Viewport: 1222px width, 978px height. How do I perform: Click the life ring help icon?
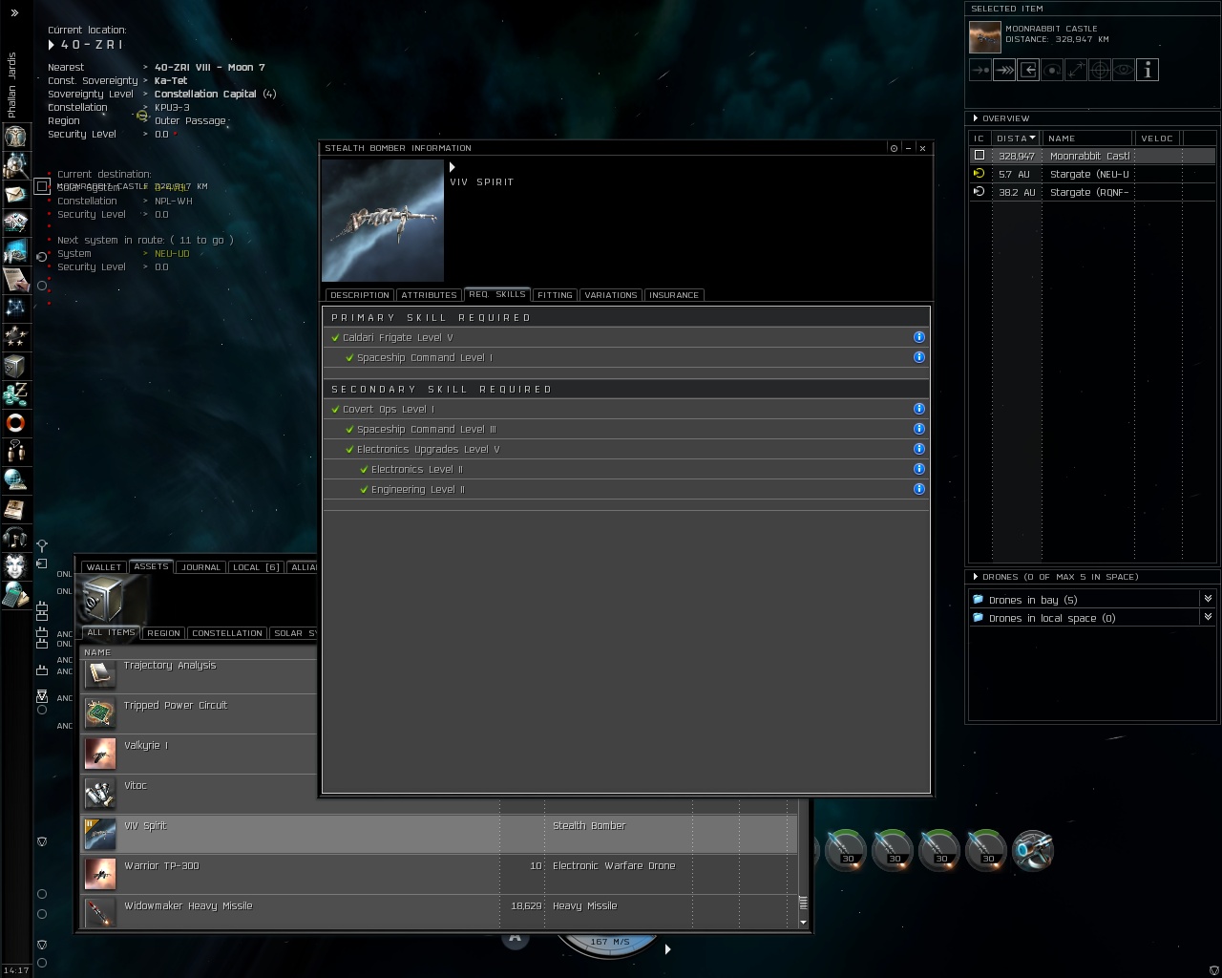(x=15, y=422)
